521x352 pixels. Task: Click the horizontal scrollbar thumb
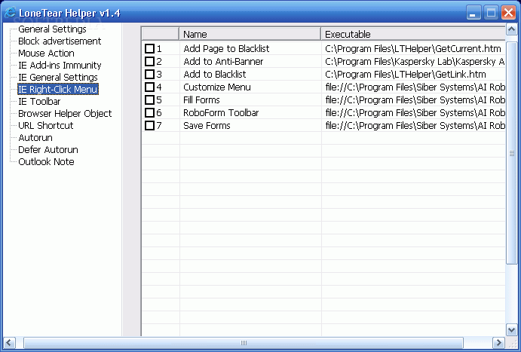click(244, 342)
